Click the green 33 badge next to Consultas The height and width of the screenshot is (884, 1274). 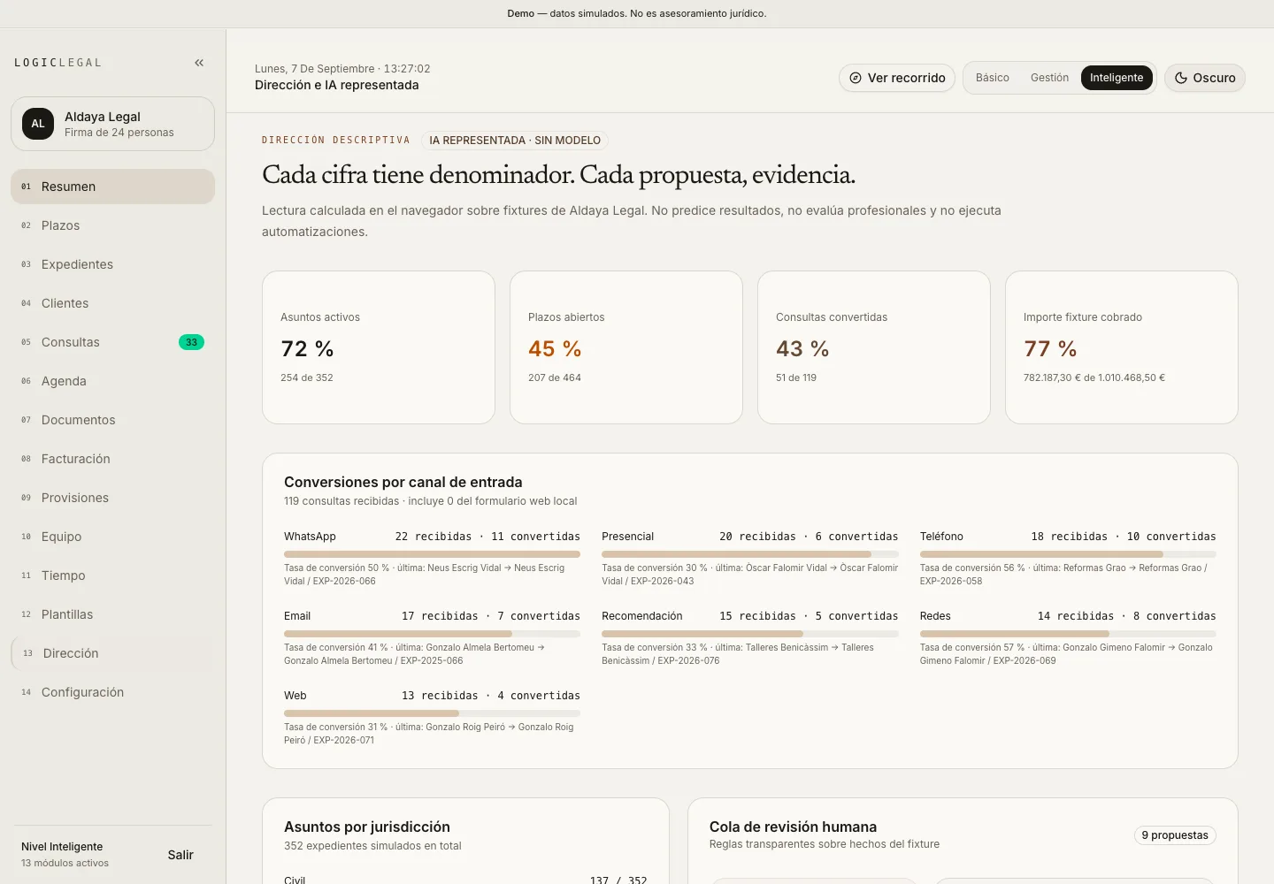(x=191, y=342)
